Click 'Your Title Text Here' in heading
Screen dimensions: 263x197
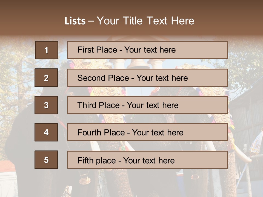(x=145, y=21)
